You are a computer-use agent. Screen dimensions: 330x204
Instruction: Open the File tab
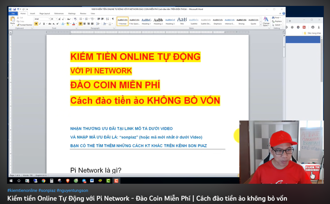[x=13, y=14]
